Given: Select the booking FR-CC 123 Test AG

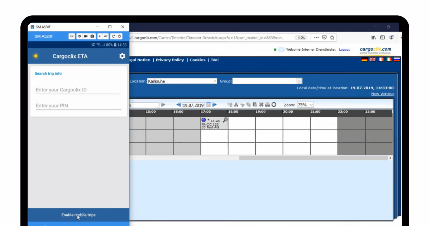Looking at the screenshot, I should click(214, 123).
